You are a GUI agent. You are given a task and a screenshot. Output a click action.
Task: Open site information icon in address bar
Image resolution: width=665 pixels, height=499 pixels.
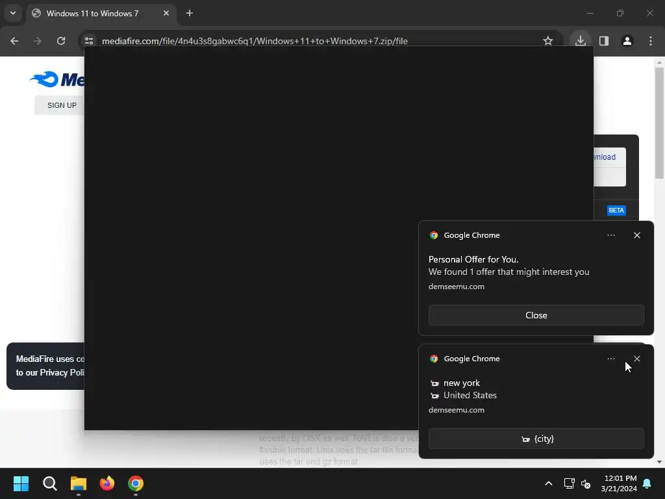89,41
